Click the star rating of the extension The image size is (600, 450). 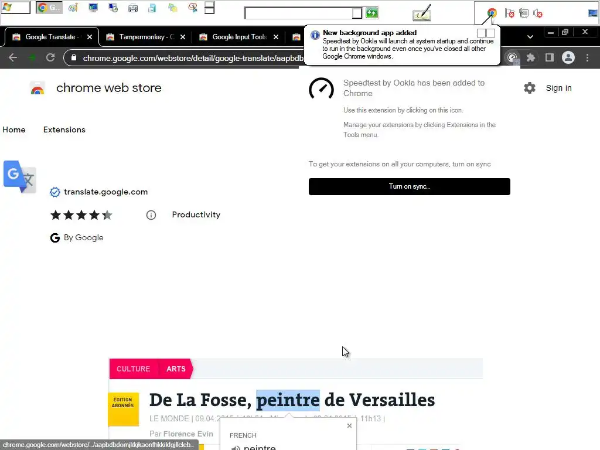[x=81, y=215]
